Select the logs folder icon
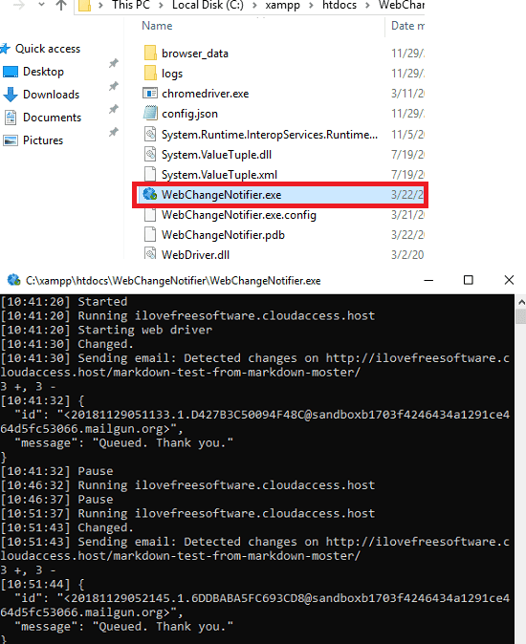Image resolution: width=526 pixels, height=644 pixels. pos(150,74)
